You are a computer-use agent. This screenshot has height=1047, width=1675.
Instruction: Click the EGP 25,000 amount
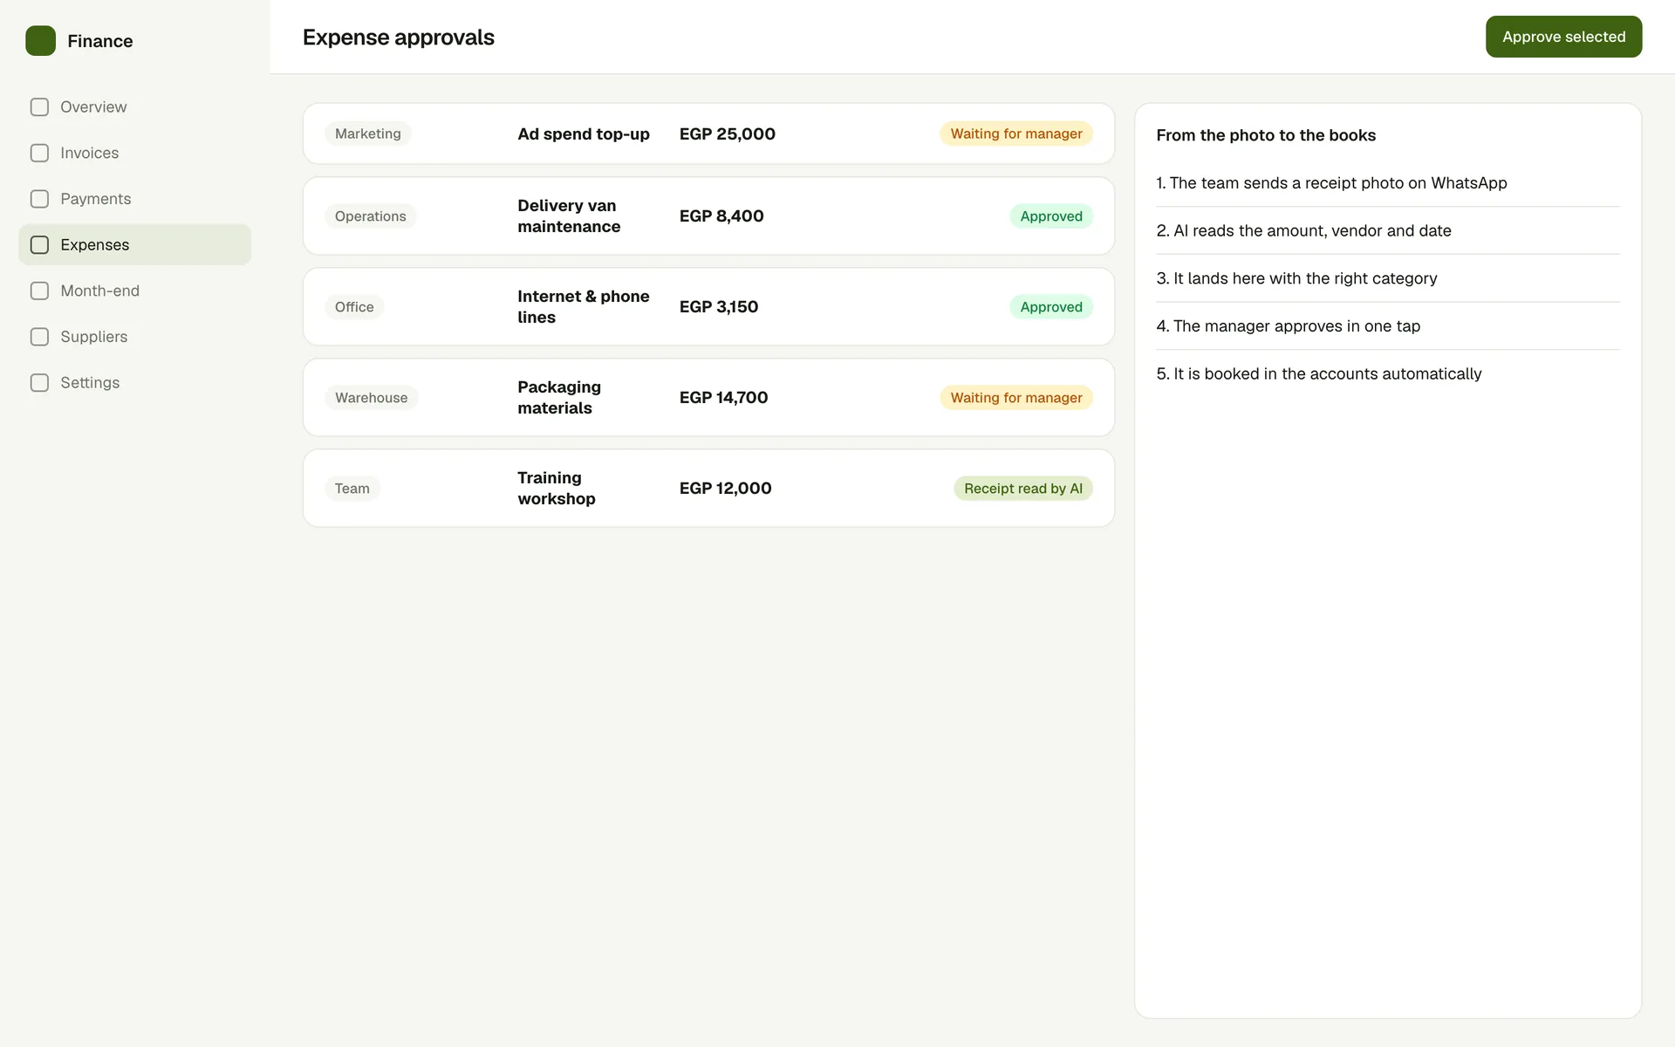point(728,133)
